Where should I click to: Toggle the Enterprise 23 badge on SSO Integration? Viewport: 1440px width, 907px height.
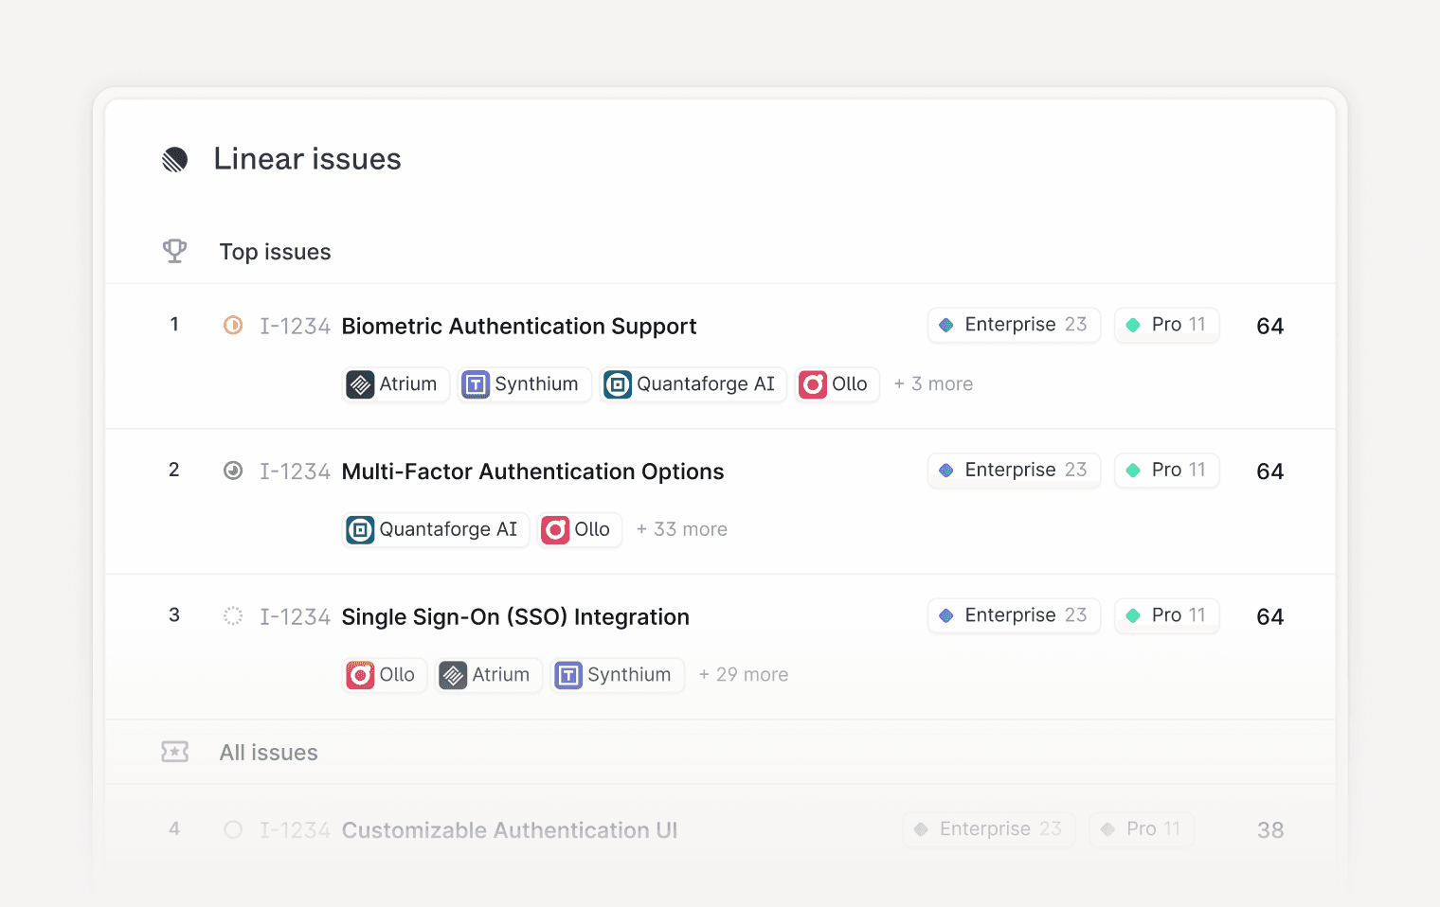click(x=1014, y=614)
